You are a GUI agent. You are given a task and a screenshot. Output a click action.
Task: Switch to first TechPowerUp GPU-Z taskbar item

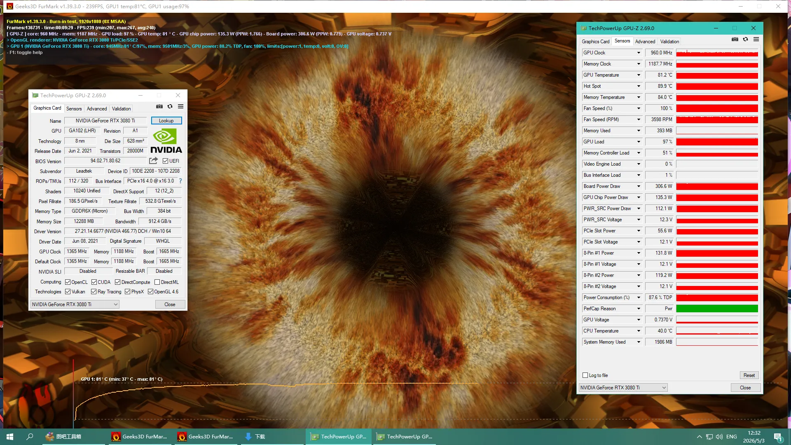[x=339, y=437]
